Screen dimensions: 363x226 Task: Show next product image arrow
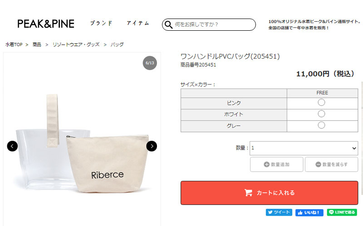152,146
